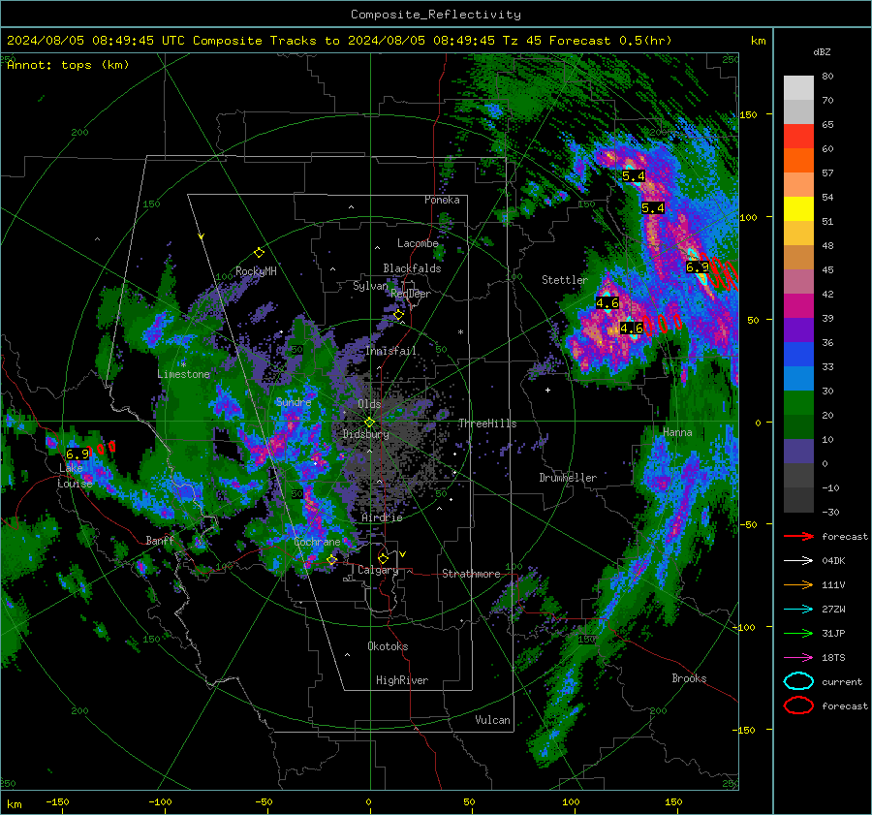This screenshot has height=815, width=872.
Task: Pick the green swatch between 30 and 20 dBZ
Action: (798, 403)
